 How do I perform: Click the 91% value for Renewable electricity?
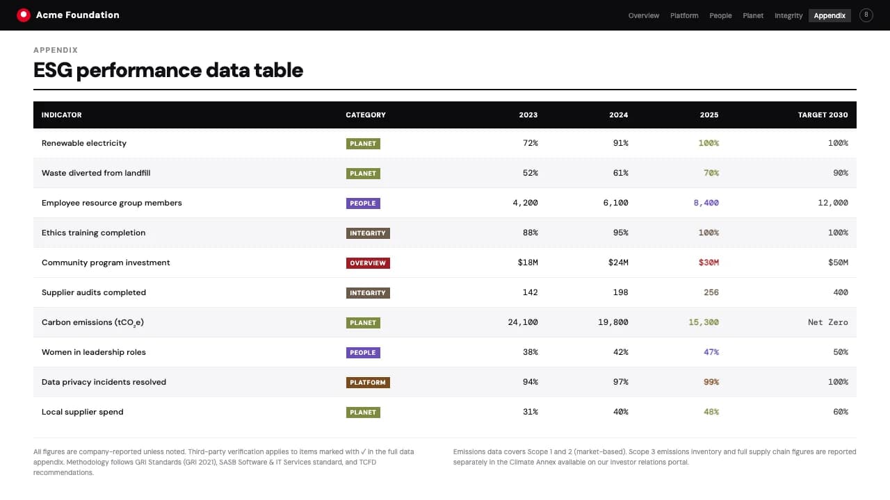[x=620, y=143]
